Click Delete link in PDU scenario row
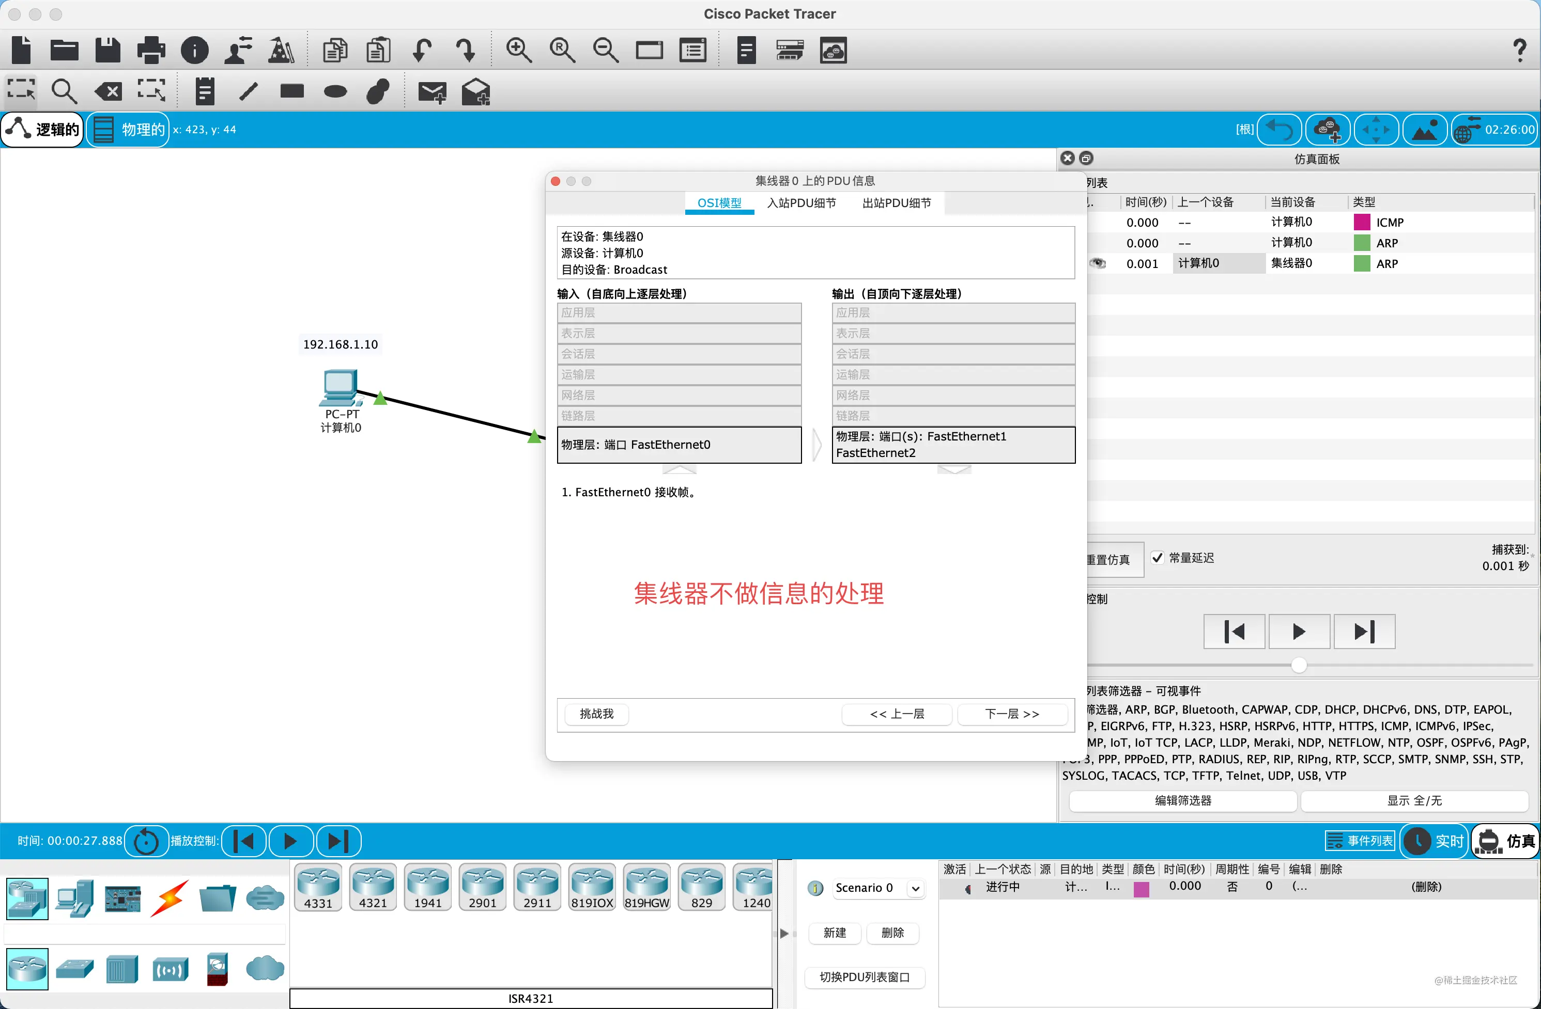This screenshot has width=1541, height=1009. [x=1426, y=887]
